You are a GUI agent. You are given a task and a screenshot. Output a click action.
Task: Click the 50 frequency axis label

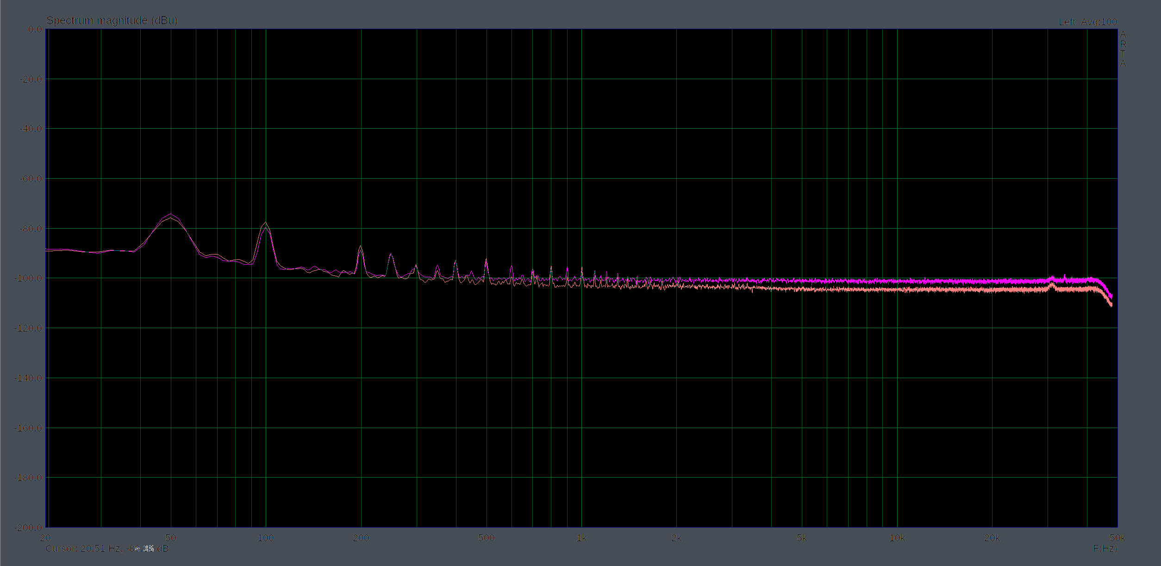point(171,538)
